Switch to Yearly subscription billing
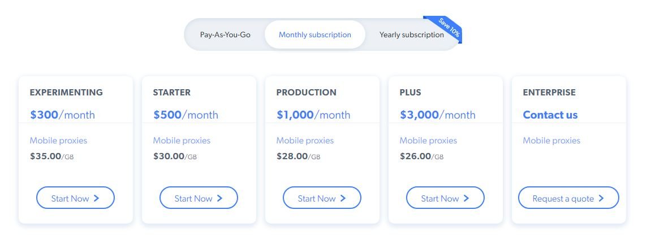Viewport: 651px width, 236px height. point(411,34)
